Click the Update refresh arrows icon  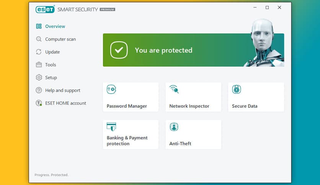tap(39, 52)
